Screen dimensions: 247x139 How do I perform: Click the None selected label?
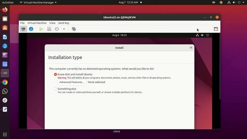point(96,82)
